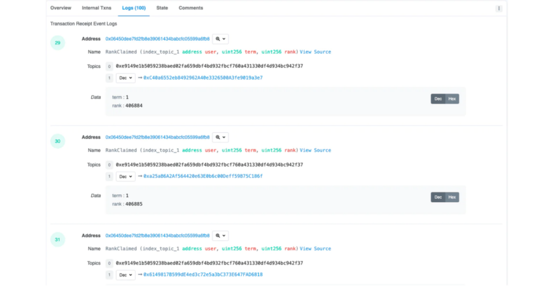The width and height of the screenshot is (541, 286).
Task: Switch log 30 data to Hex
Action: click(x=452, y=197)
